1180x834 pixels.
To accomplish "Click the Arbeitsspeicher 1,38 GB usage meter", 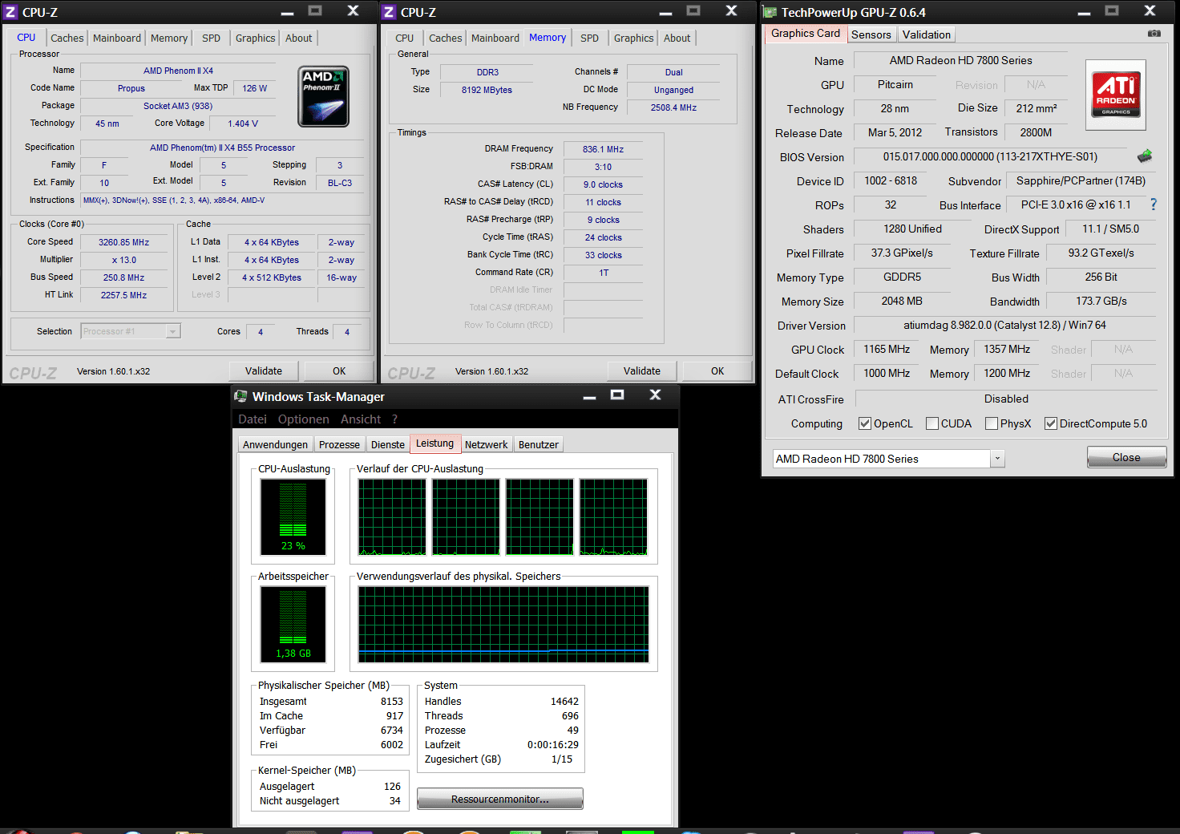I will pyautogui.click(x=293, y=625).
